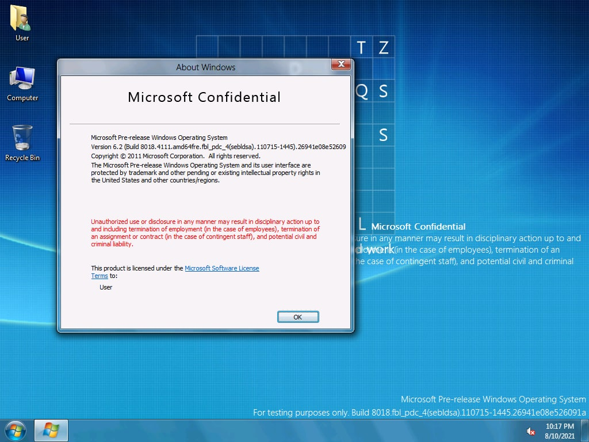Click the Z tile on desktop grid
The width and height of the screenshot is (589, 442).
pos(384,47)
